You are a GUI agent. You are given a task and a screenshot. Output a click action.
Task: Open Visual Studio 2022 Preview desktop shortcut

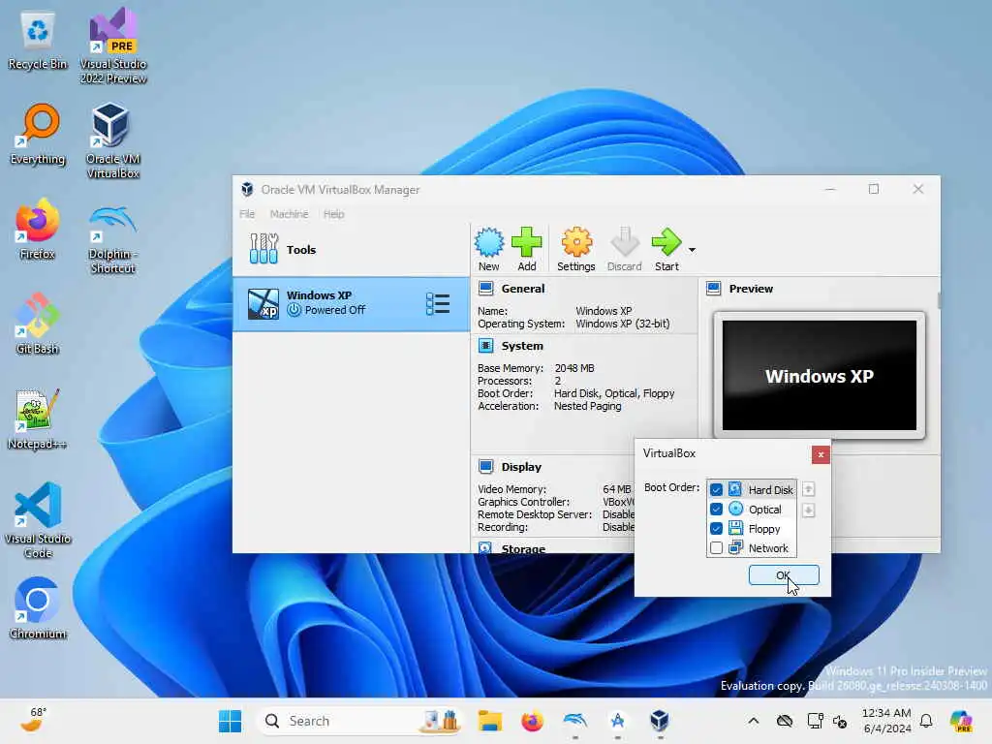click(x=113, y=46)
